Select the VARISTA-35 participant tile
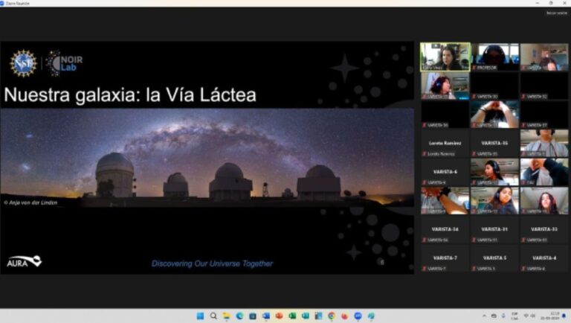This screenshot has height=323, width=571. tap(494, 144)
